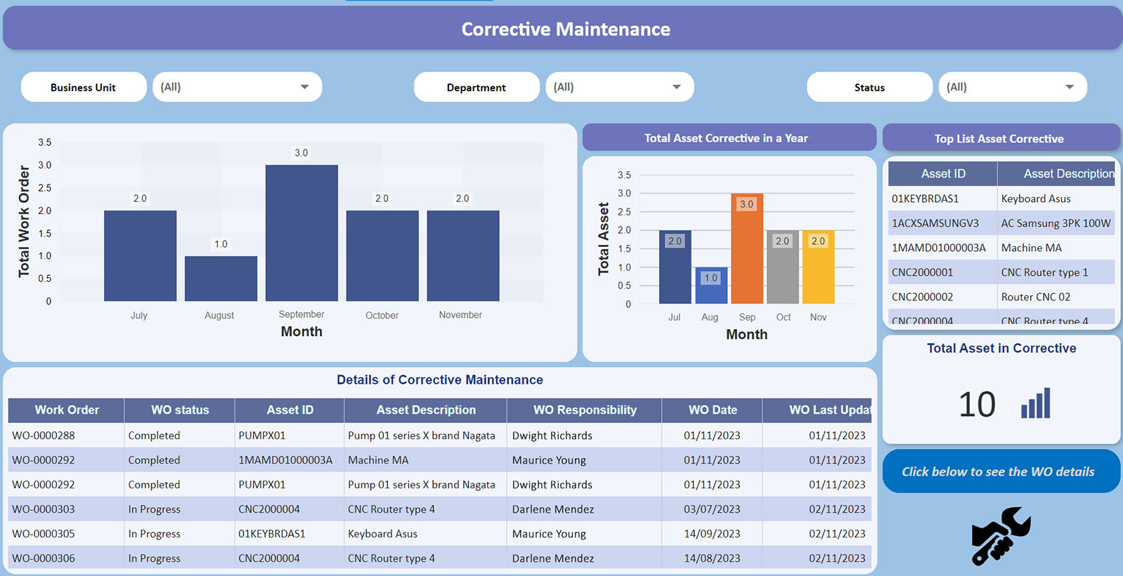Click the Total Asset Corrective in a Year title

point(726,138)
